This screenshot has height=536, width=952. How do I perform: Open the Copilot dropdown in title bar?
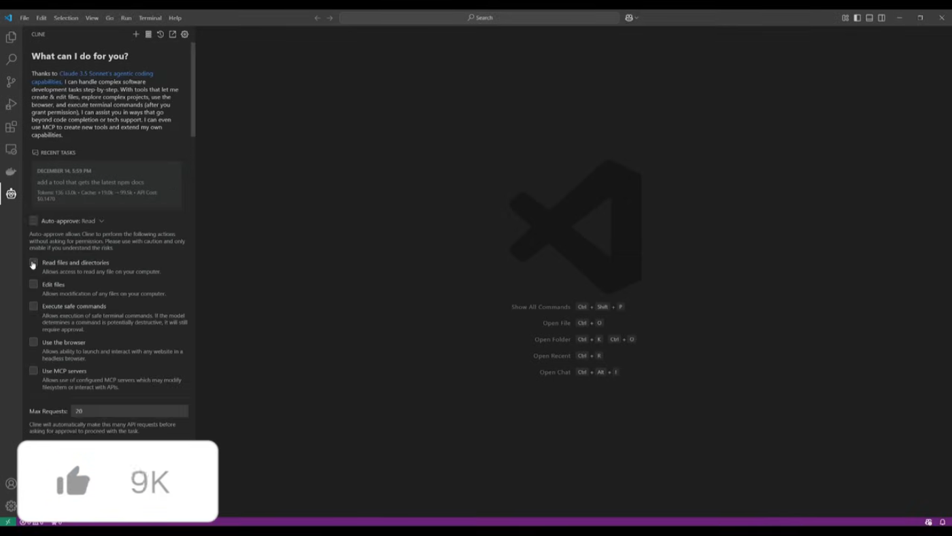(632, 18)
